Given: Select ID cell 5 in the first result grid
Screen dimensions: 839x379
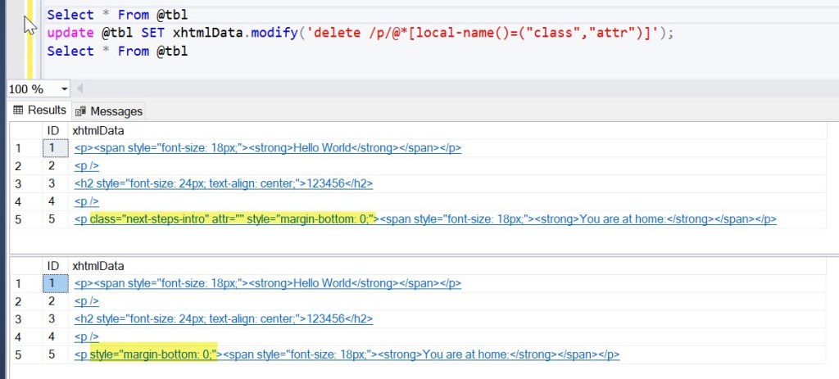Looking at the screenshot, I should pos(54,219).
